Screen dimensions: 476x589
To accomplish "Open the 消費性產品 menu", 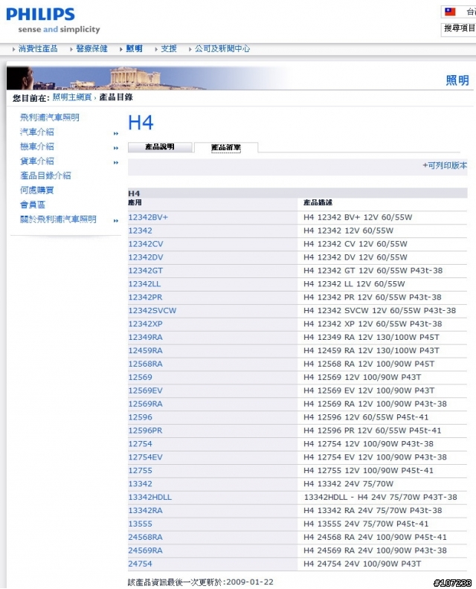I will [x=38, y=49].
